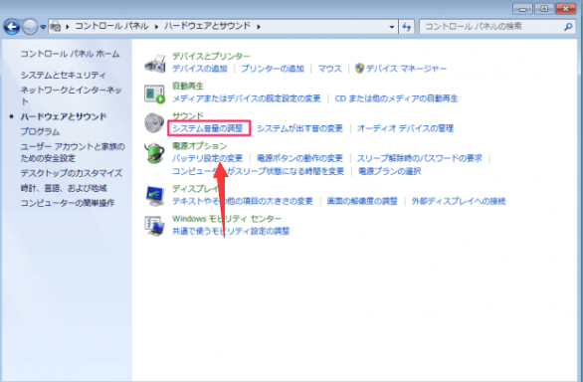Click the magnifier search icon
The width and height of the screenshot is (583, 382).
click(568, 27)
